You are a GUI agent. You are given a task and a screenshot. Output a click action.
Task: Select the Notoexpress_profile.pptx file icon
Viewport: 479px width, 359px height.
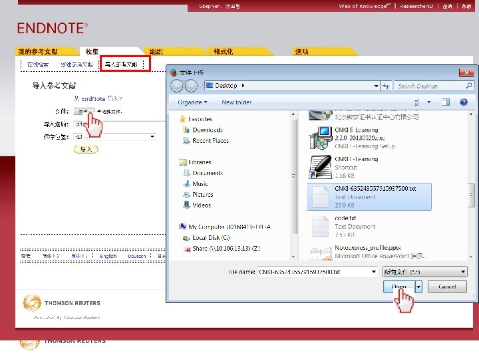pyautogui.click(x=320, y=253)
